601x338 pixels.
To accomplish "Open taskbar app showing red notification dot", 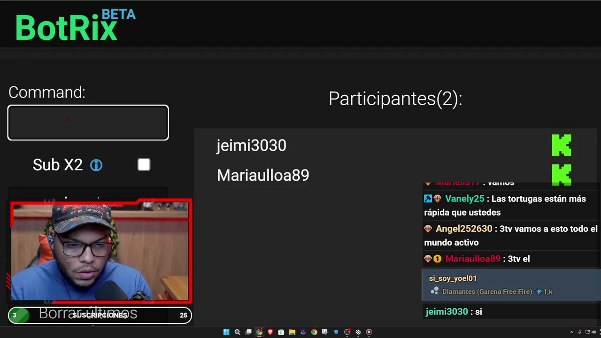I will pos(347,332).
